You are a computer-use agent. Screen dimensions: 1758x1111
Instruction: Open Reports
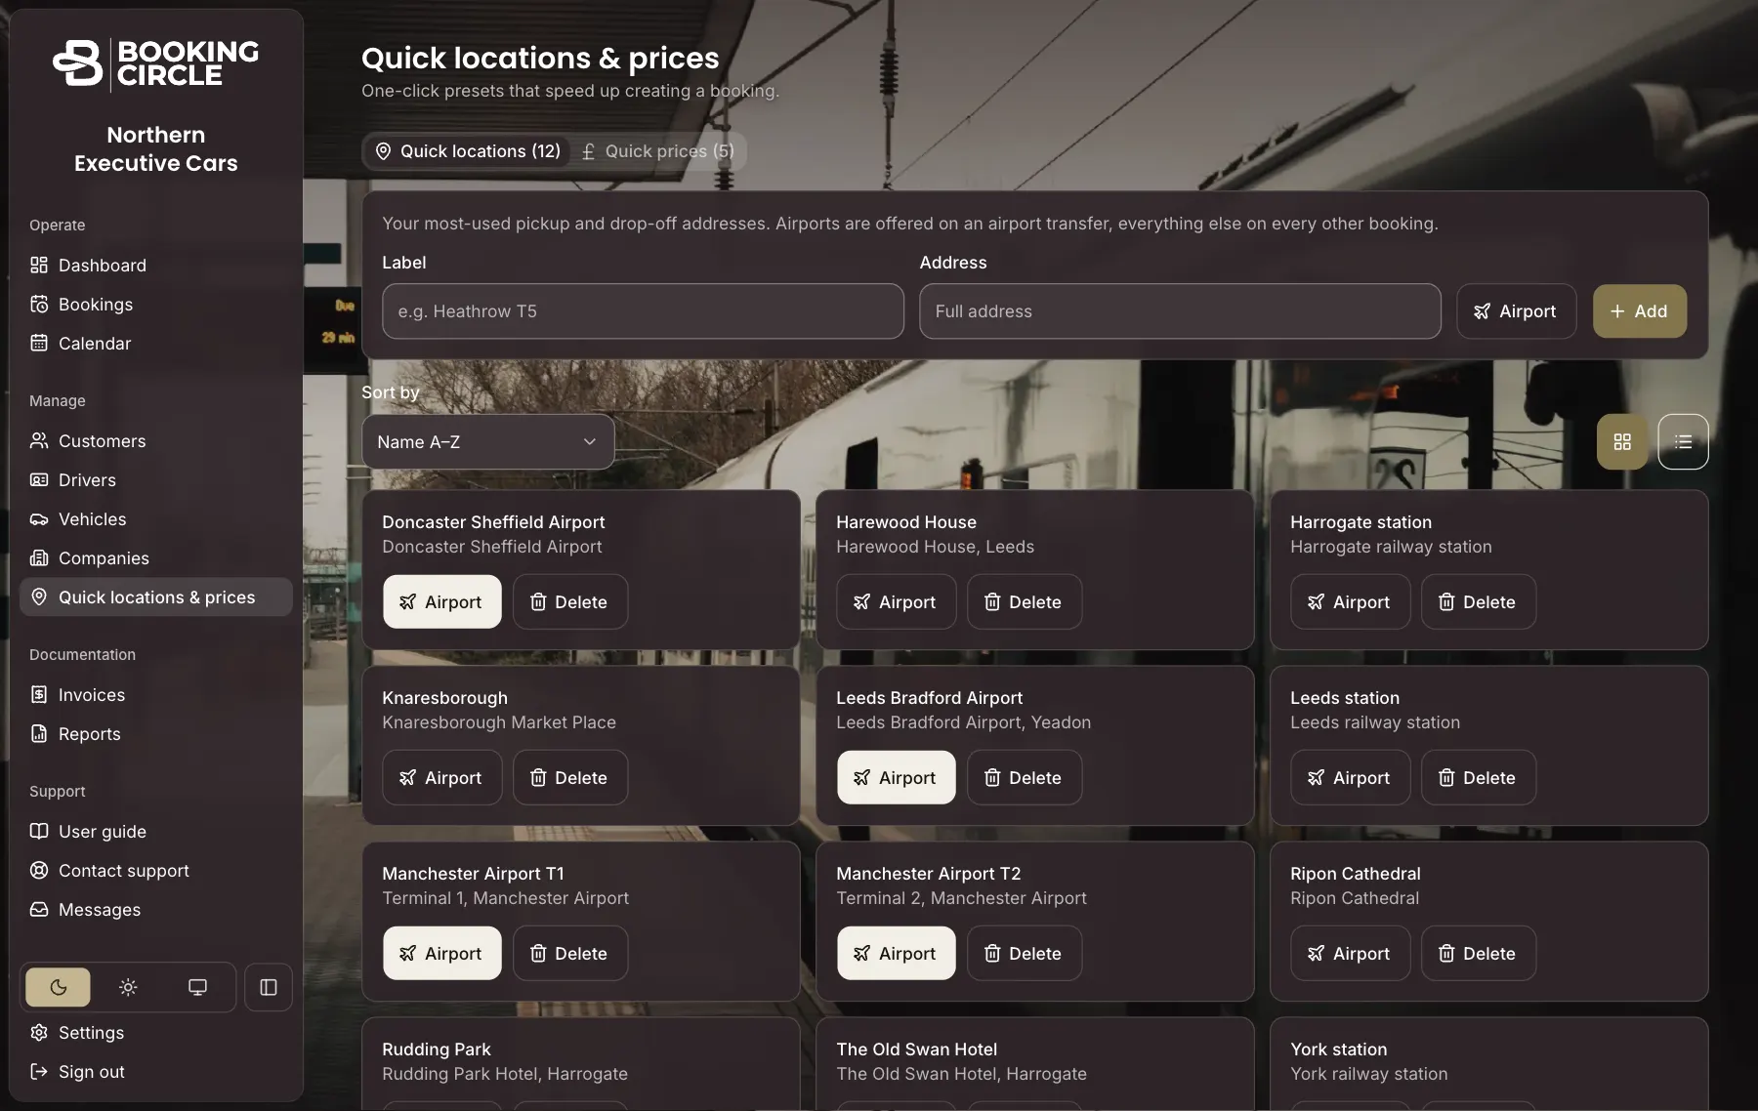(x=156, y=733)
